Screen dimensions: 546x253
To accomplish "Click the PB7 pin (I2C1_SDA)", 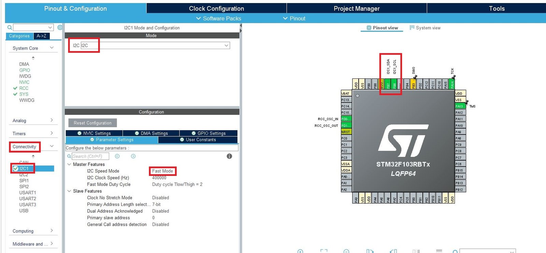I will (x=388, y=84).
